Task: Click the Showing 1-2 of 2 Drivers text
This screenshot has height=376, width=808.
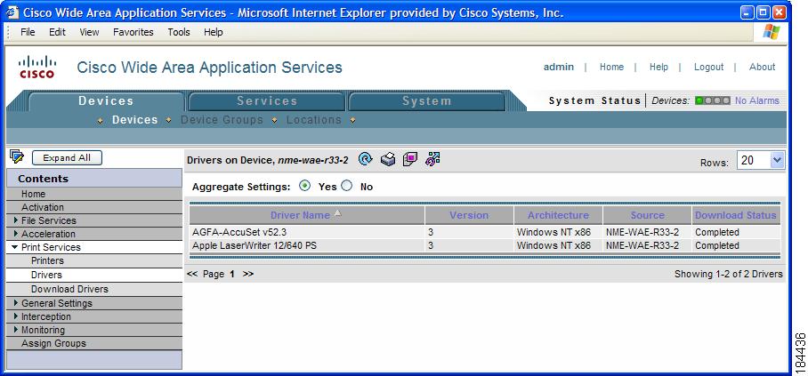Action: pyautogui.click(x=728, y=274)
